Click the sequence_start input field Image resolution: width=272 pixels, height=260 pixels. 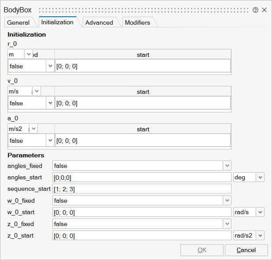(142, 189)
